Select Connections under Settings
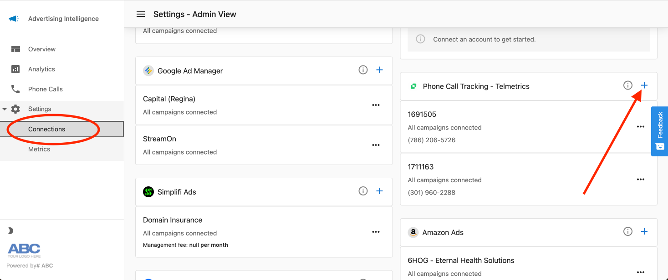The width and height of the screenshot is (668, 280). 61,129
